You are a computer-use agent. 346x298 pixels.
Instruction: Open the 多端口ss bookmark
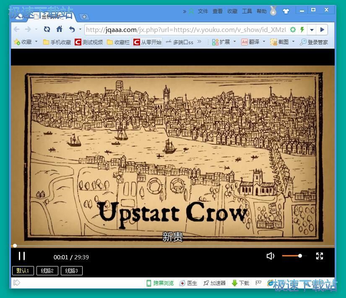coord(180,42)
